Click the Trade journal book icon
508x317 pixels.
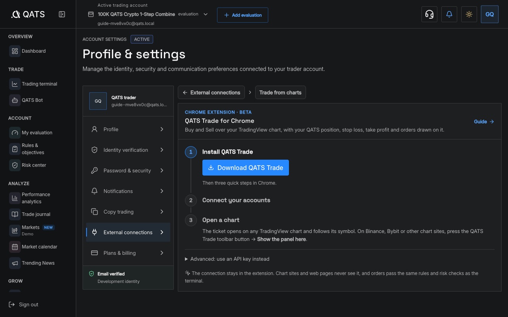(x=15, y=214)
